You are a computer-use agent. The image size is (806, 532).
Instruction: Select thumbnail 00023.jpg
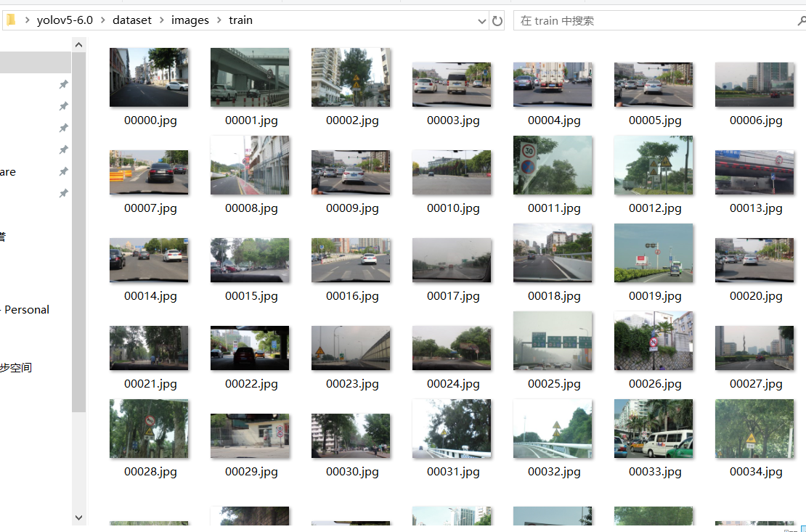[x=351, y=348]
